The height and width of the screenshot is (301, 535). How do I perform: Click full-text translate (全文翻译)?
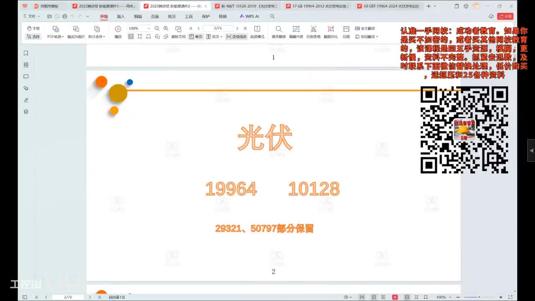click(x=365, y=28)
